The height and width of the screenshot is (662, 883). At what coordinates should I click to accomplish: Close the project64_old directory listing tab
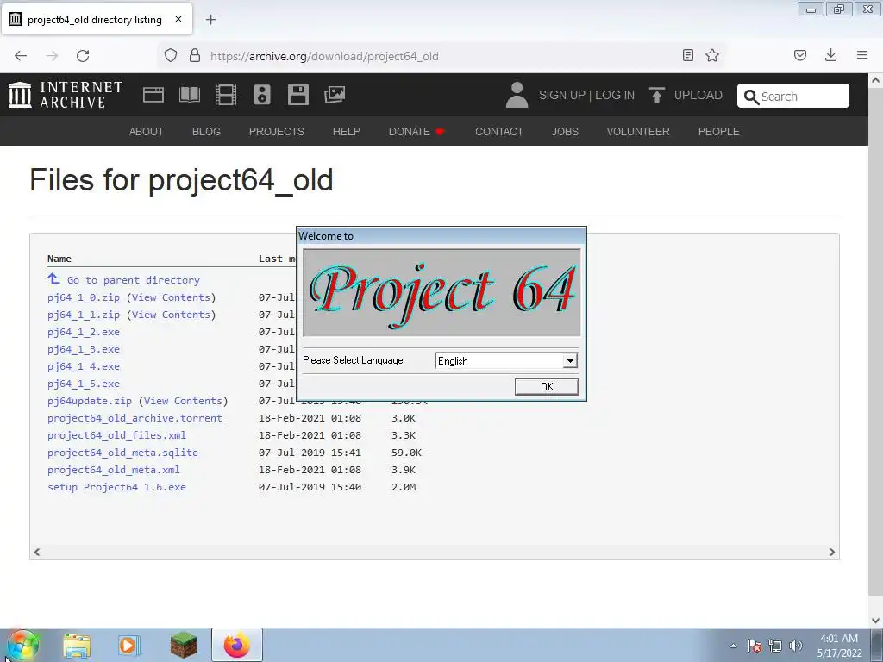(178, 19)
